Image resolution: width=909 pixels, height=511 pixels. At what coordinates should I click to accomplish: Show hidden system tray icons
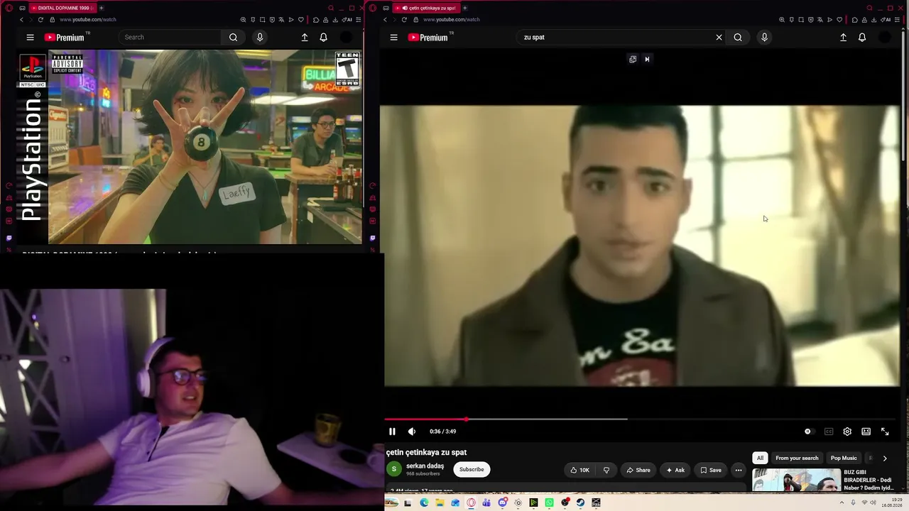(842, 502)
